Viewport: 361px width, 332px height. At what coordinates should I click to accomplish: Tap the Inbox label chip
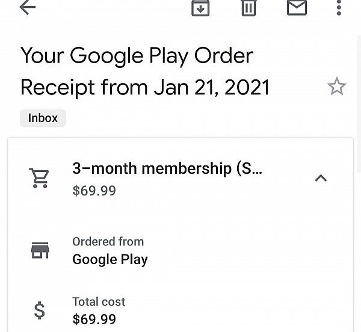[43, 118]
